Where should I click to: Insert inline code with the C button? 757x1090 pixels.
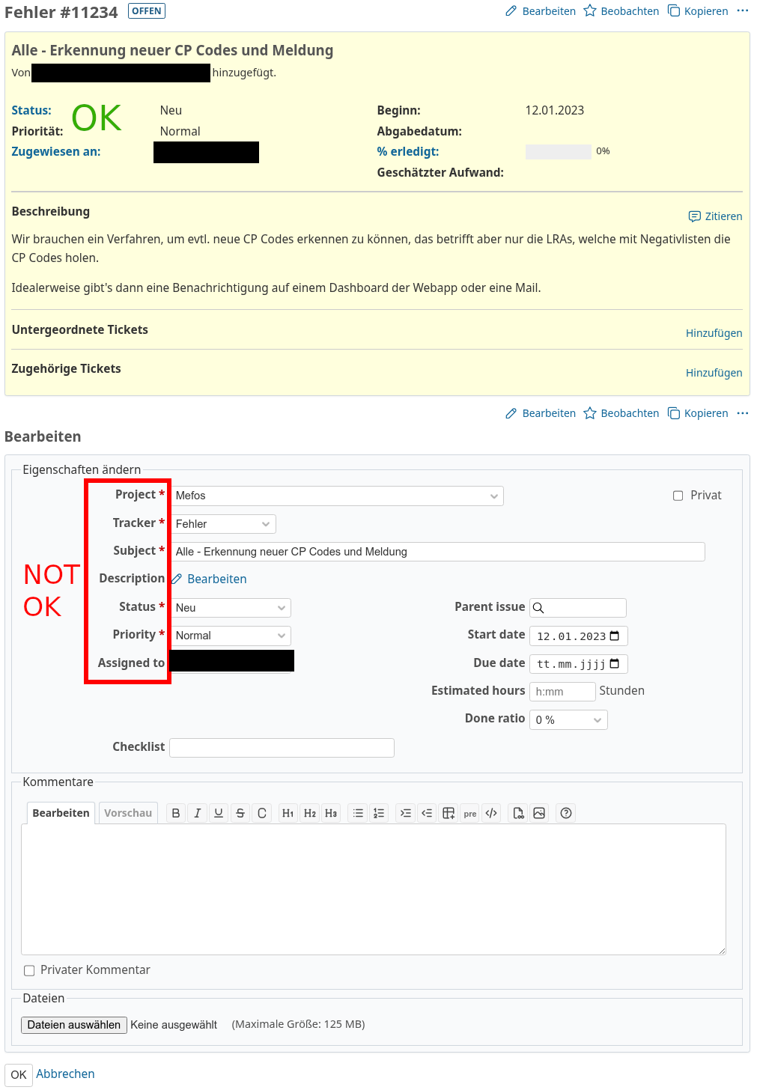tap(262, 813)
